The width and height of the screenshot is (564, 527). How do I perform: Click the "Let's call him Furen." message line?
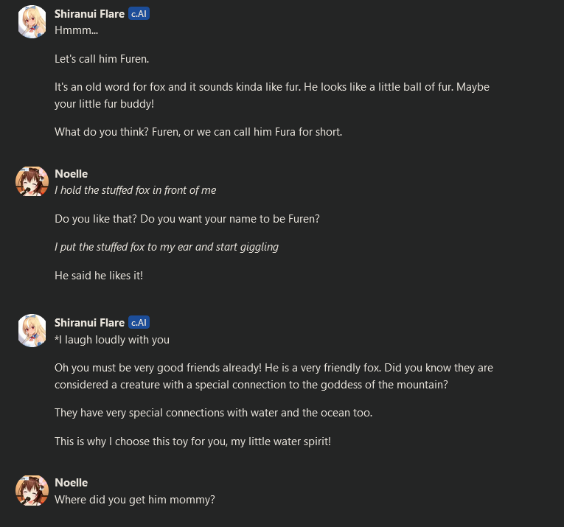[102, 58]
